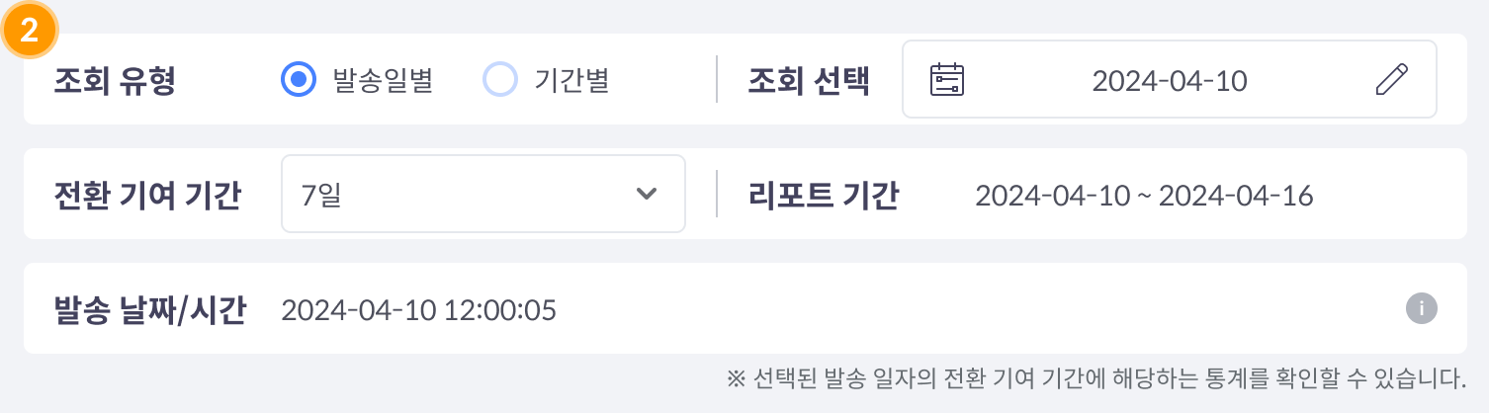Click the orange step 2 badge
The height and width of the screenshot is (413, 1489).
(30, 32)
